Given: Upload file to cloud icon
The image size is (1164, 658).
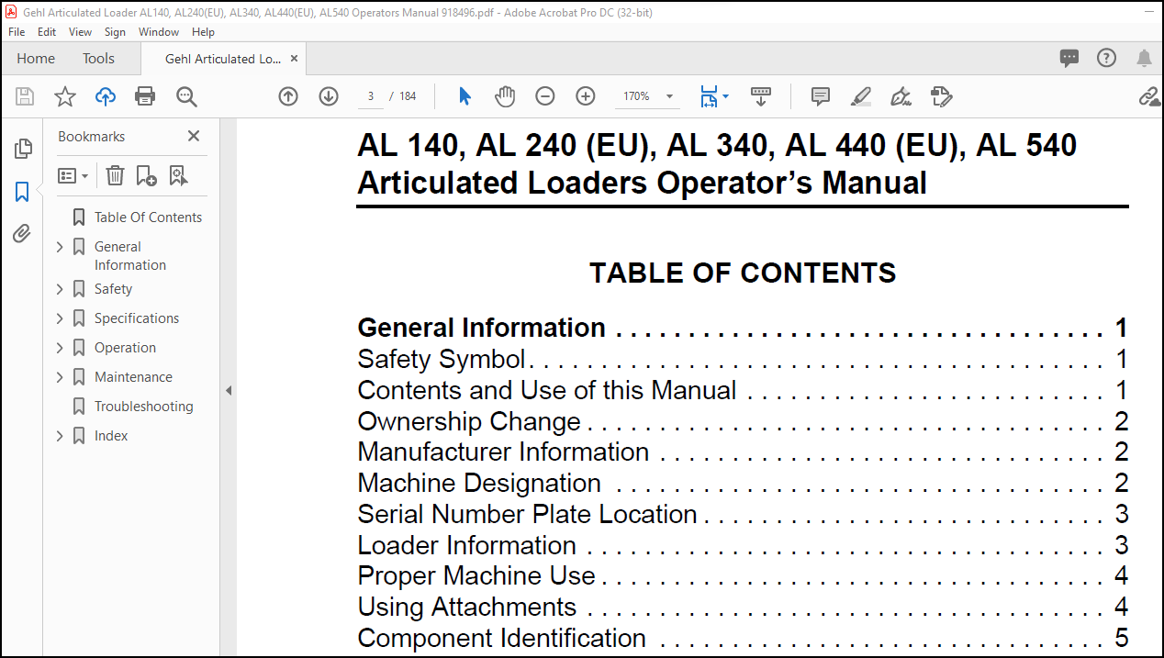Looking at the screenshot, I should click(x=106, y=96).
